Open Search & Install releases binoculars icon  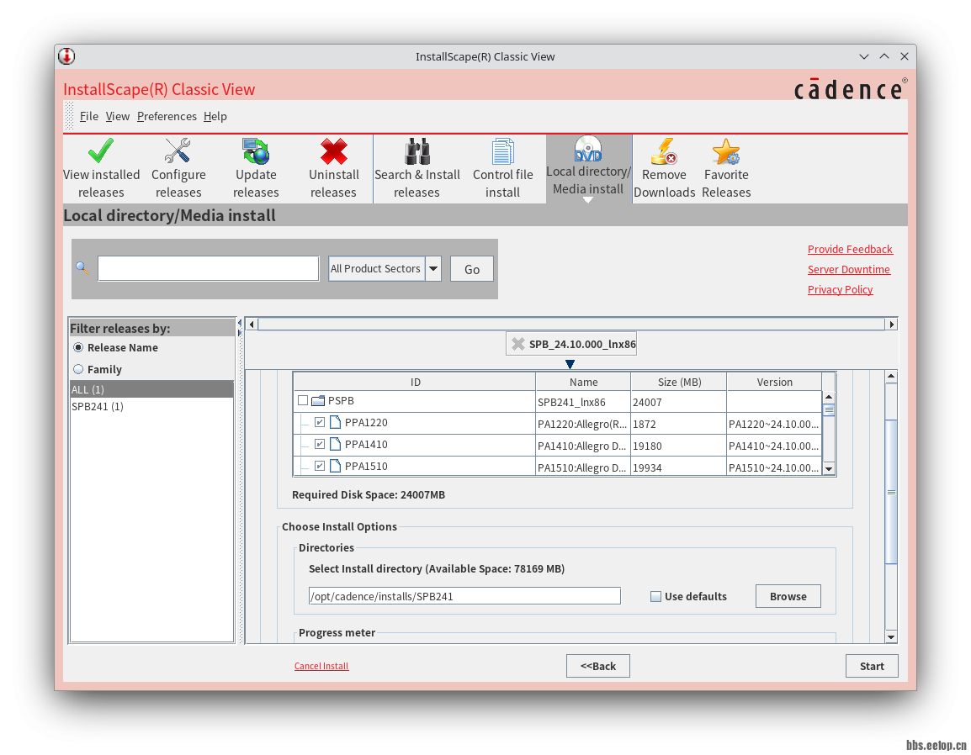[x=417, y=151]
